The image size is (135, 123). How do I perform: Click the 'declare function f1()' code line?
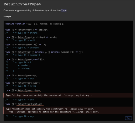(35, 24)
